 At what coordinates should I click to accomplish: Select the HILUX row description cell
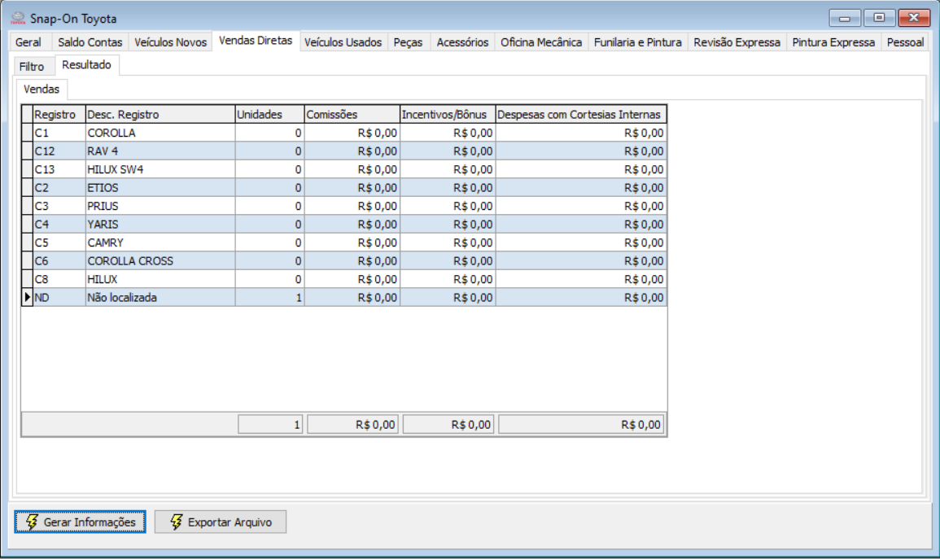[160, 279]
